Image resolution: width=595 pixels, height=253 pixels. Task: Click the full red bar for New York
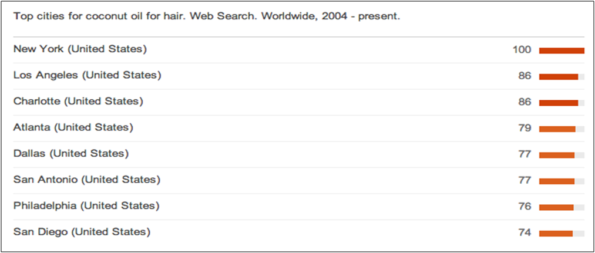coord(562,50)
